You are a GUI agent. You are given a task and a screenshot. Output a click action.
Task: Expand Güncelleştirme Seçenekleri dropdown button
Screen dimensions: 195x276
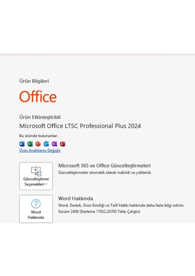(x=36, y=176)
